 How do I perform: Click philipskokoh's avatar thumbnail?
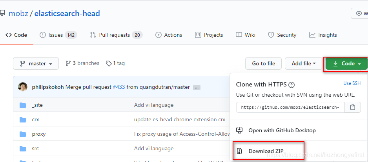tap(23, 87)
